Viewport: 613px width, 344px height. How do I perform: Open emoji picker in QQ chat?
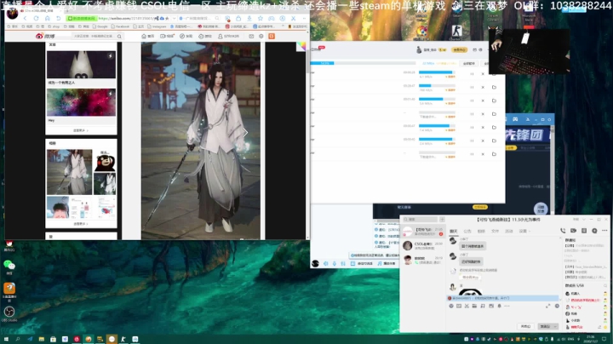coord(451,306)
